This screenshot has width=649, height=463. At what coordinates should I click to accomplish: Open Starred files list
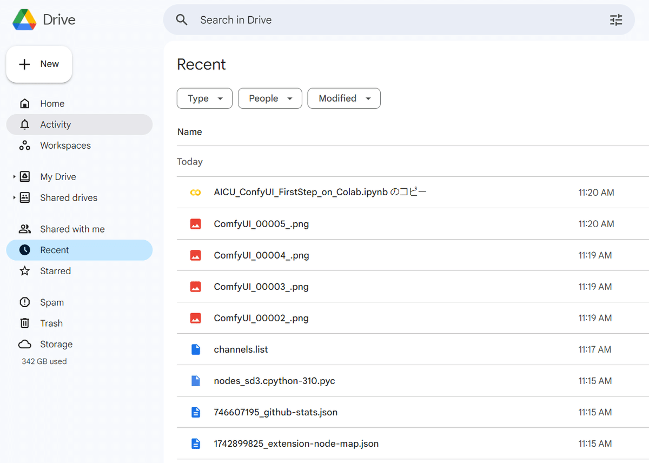click(80, 271)
